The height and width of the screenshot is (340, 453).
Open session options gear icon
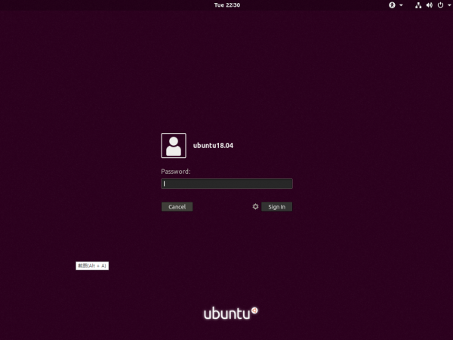click(255, 206)
